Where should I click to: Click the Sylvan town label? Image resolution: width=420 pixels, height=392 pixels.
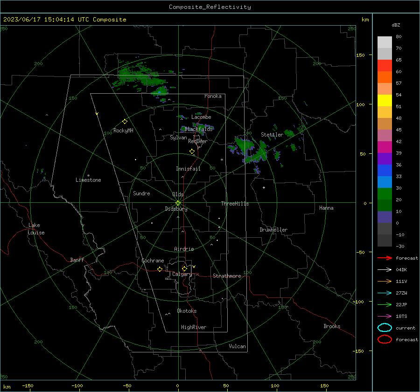(178, 138)
